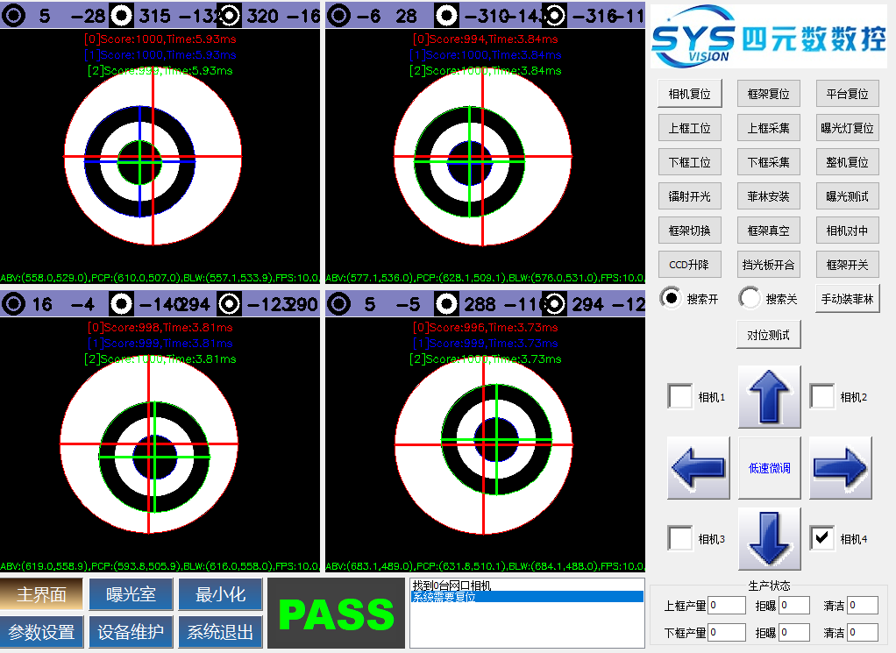Click the SYS Vision logo
This screenshot has height=653, width=896.
point(768,37)
